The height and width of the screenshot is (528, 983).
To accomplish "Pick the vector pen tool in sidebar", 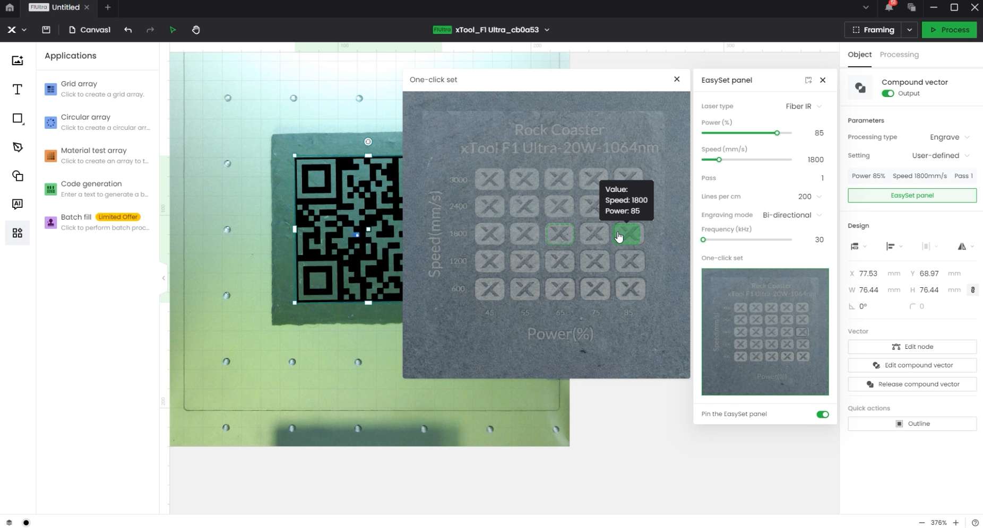I will (18, 147).
